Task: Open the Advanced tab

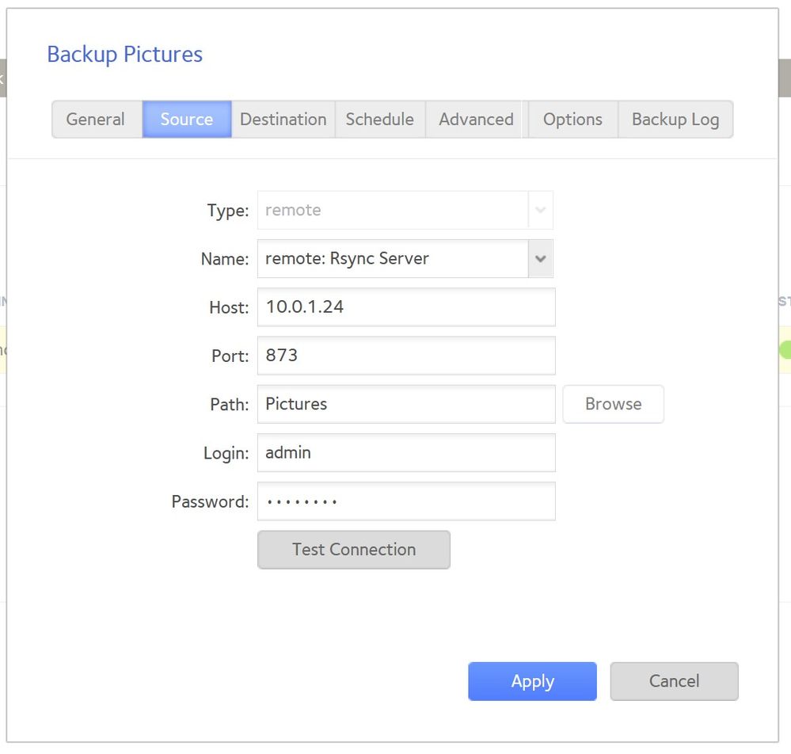Action: click(476, 120)
